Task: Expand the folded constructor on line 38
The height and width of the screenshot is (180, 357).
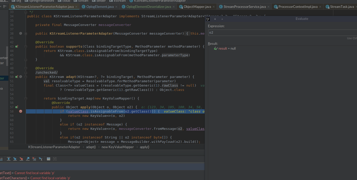Action: [26, 33]
